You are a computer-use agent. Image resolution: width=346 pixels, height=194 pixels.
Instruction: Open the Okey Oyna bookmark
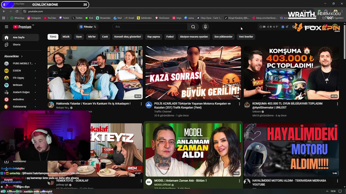click(209, 18)
